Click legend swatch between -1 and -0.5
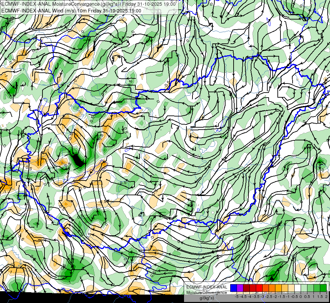Image resolution: width=330 pixels, height=303 pixels. click(x=291, y=288)
